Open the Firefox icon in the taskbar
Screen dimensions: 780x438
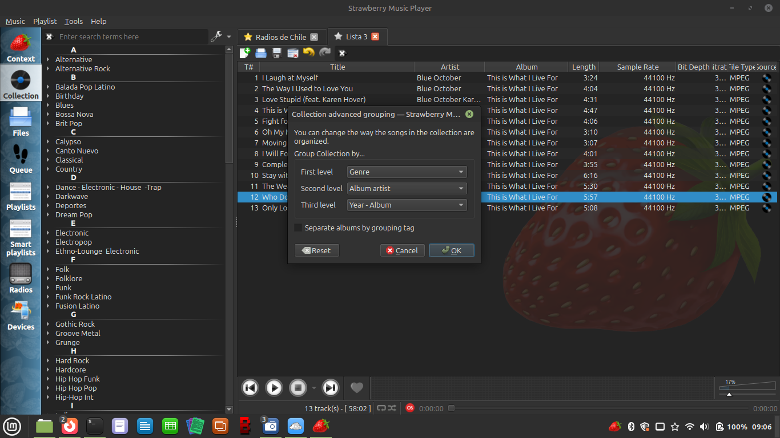[70, 425]
